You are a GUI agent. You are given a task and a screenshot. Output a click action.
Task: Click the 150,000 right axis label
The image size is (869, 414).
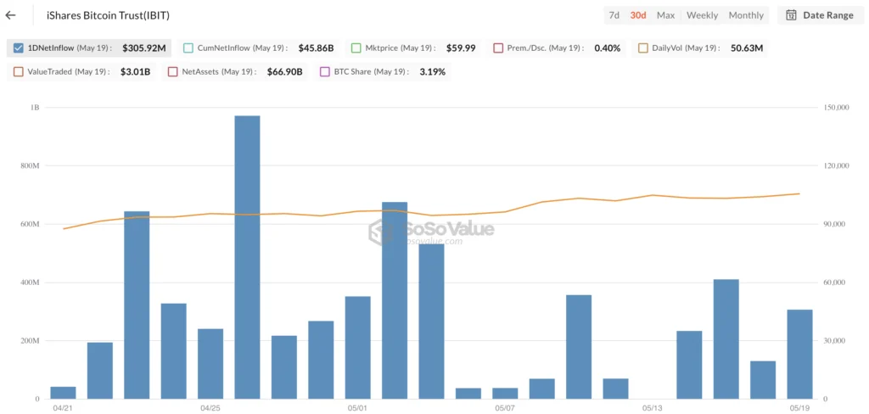834,108
